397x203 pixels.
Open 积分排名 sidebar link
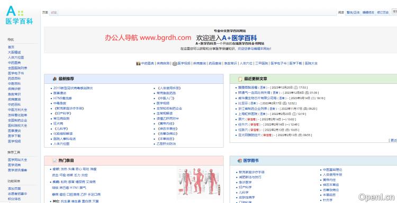[14, 199]
